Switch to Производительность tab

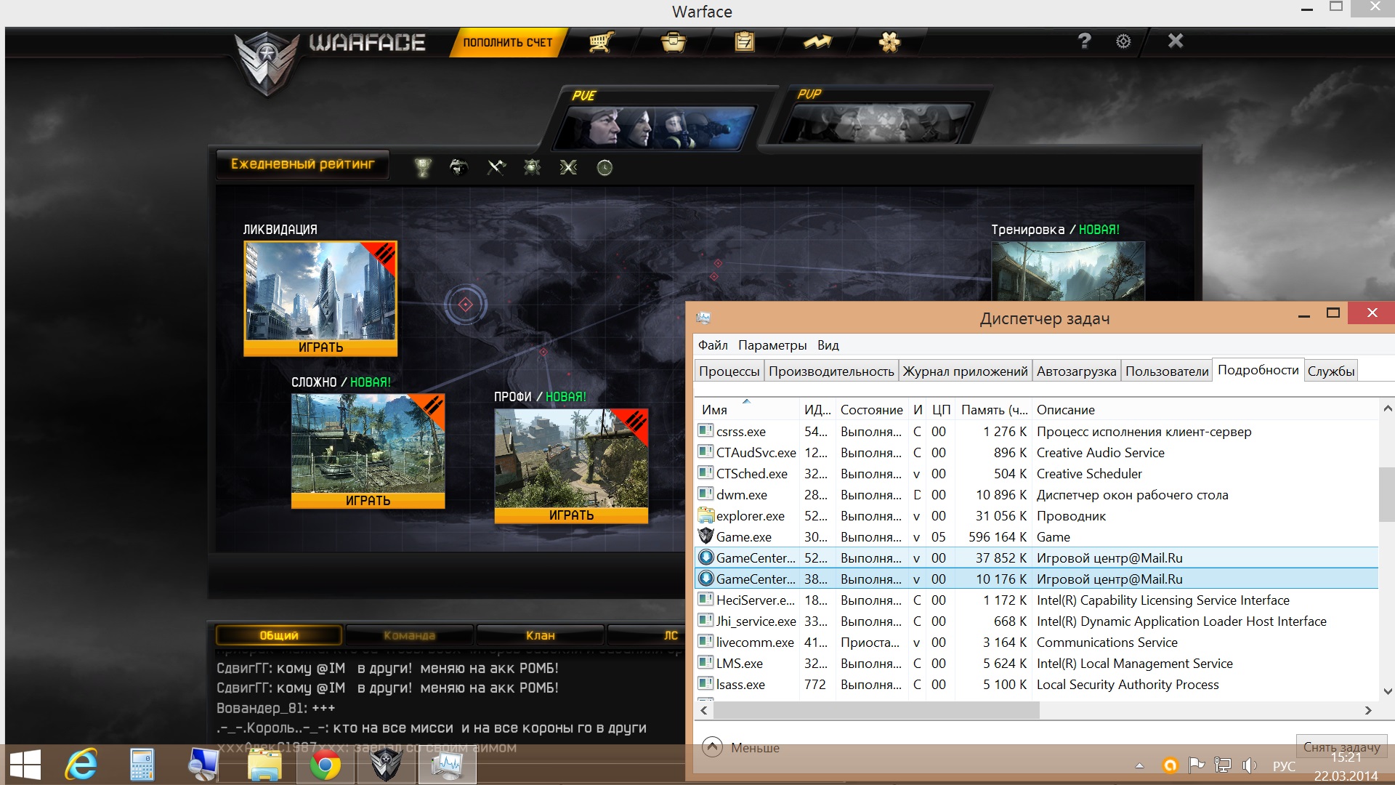[x=831, y=371]
